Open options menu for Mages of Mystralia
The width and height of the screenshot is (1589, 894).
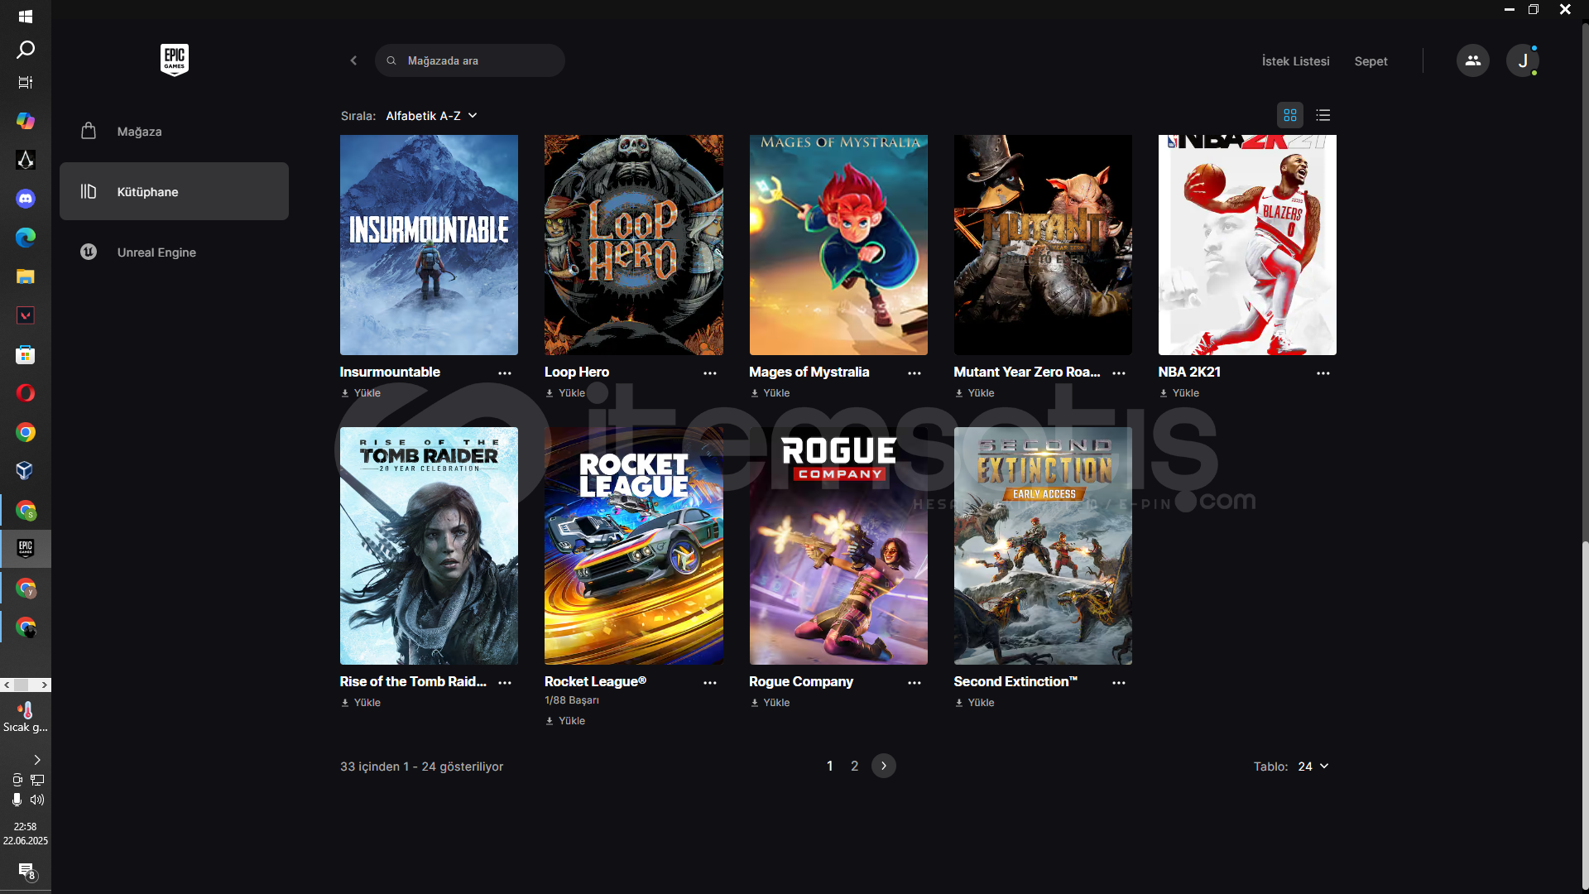click(914, 373)
